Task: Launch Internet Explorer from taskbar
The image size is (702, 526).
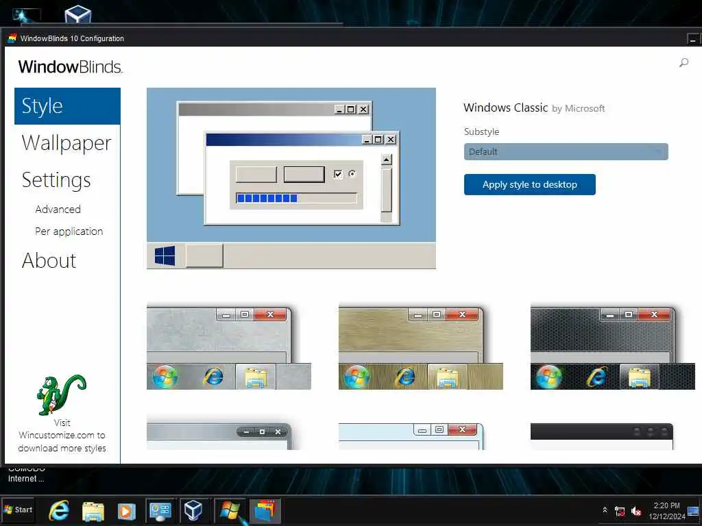Action: coord(59,510)
